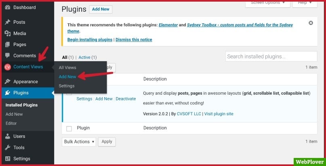The height and width of the screenshot is (166, 326).
Task: Click the Appearance paintbrush icon
Action: pos(8,81)
